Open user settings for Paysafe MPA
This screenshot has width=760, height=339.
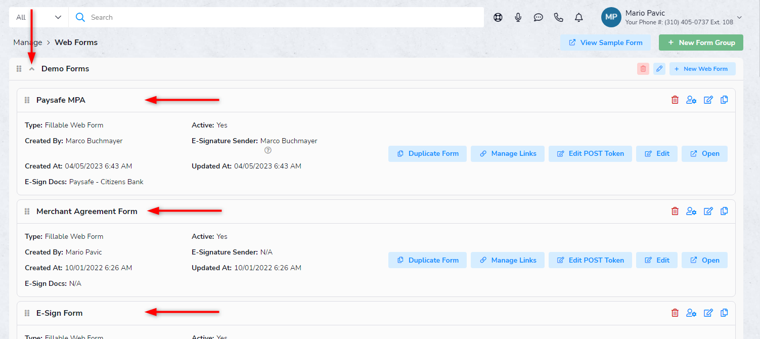(691, 100)
